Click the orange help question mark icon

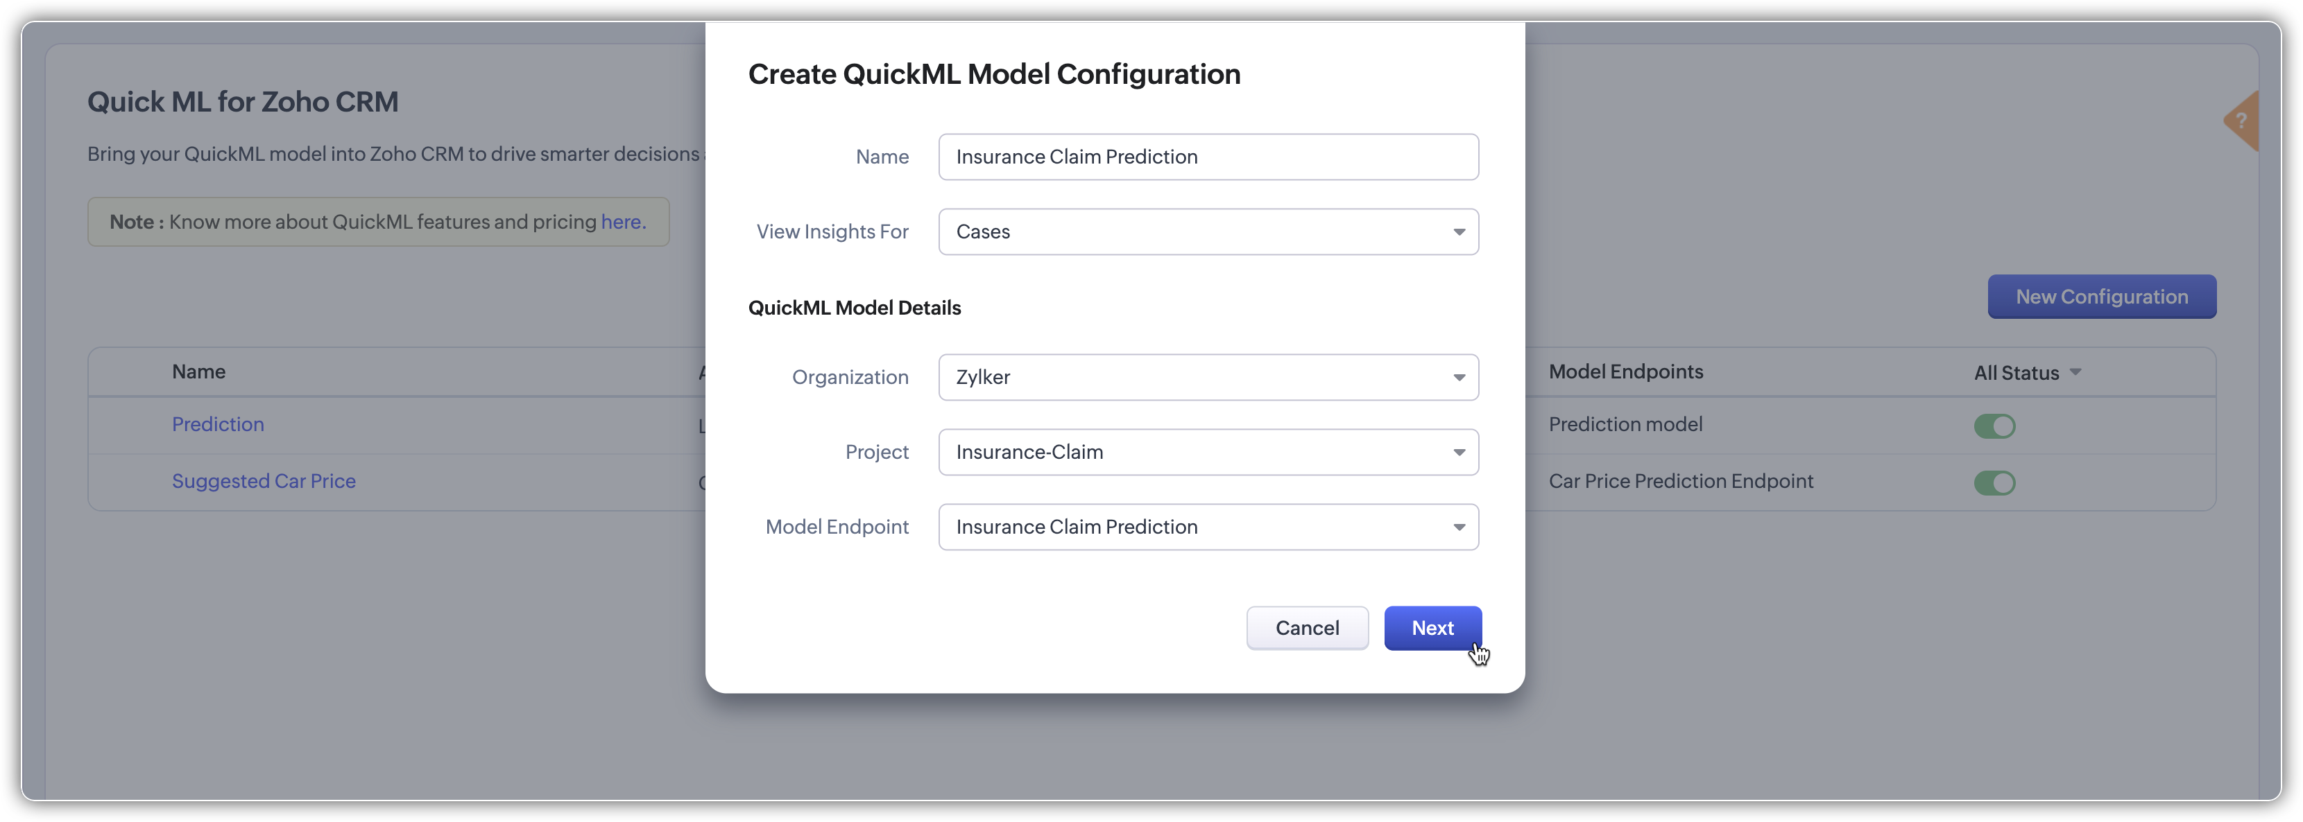(2242, 121)
